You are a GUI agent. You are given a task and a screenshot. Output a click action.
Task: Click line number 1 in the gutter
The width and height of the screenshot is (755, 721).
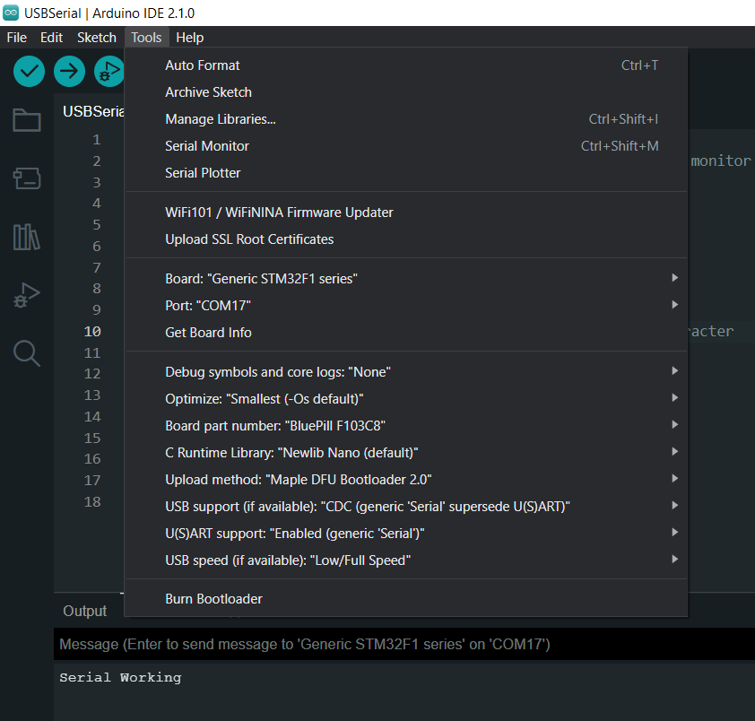point(97,140)
